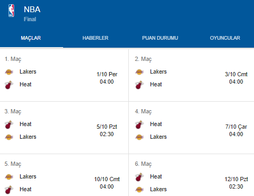This screenshot has height=196, width=254.
Task: Click the Lakers logo in 5. Maç
Action: coord(9,177)
